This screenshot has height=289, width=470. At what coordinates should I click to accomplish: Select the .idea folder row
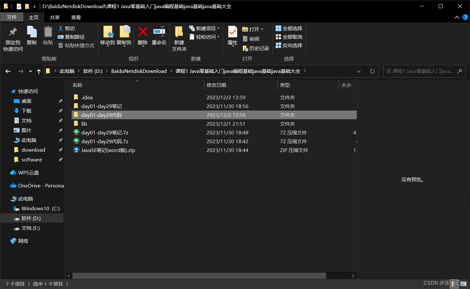pyautogui.click(x=214, y=97)
